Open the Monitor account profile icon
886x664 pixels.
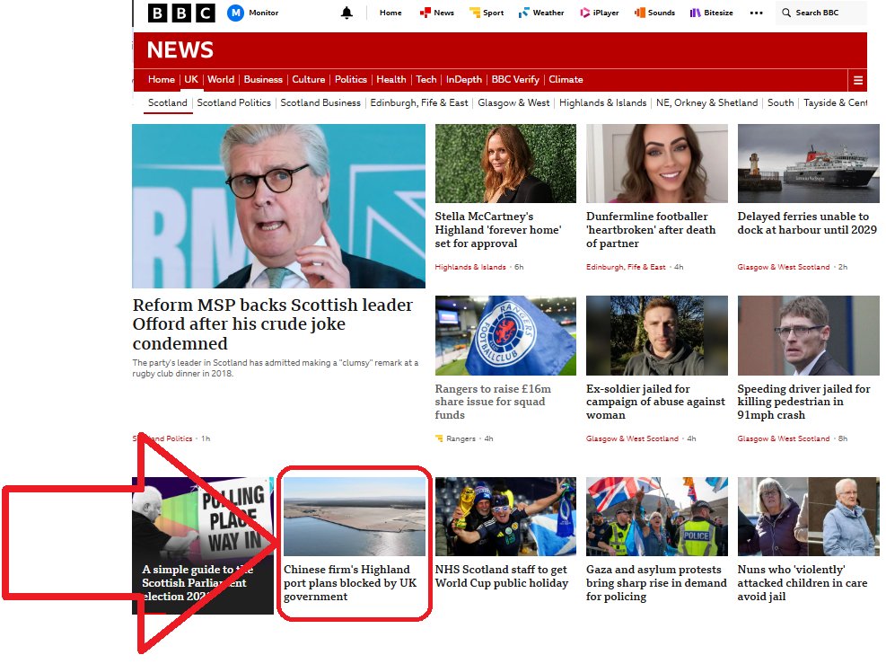[235, 13]
